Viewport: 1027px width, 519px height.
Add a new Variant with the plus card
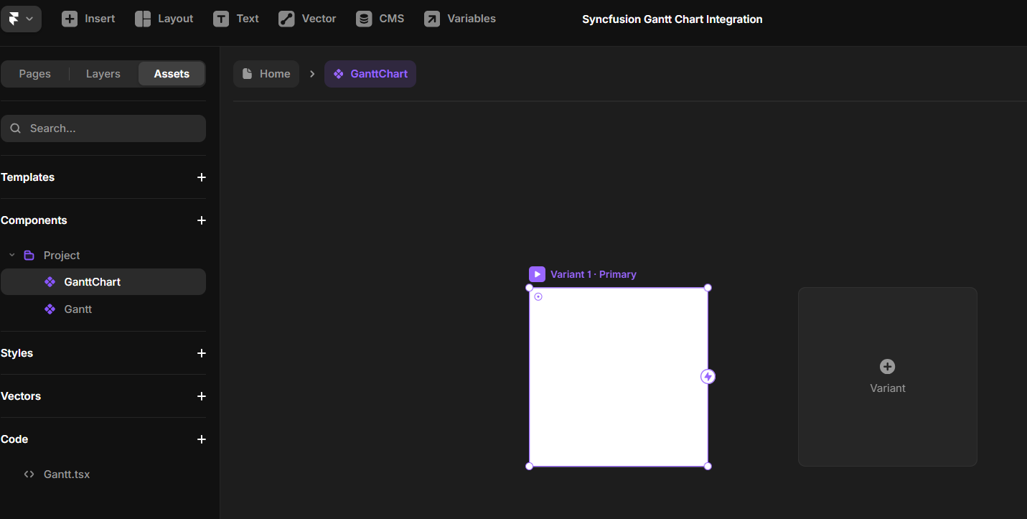point(888,376)
